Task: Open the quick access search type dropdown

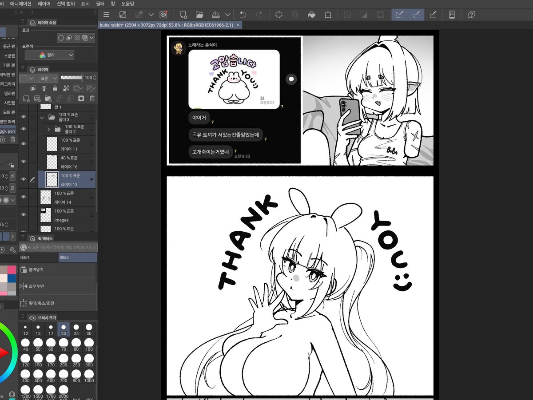Action: click(25, 247)
